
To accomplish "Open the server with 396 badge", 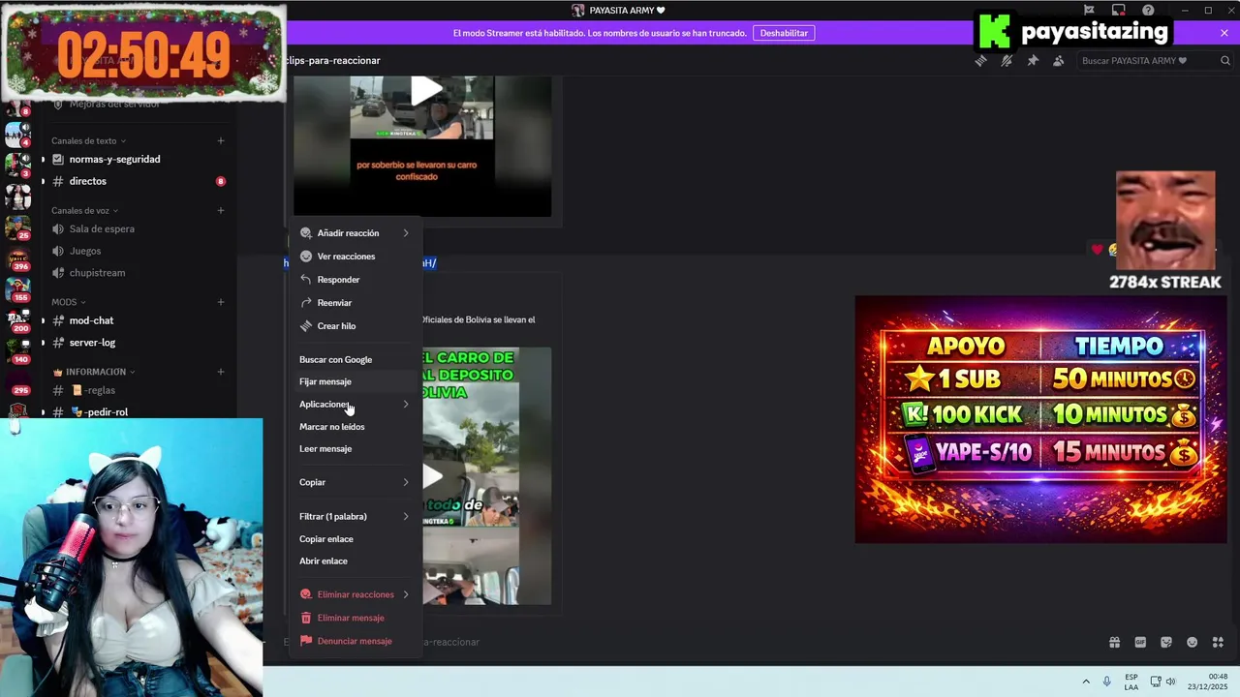I will pos(18,259).
